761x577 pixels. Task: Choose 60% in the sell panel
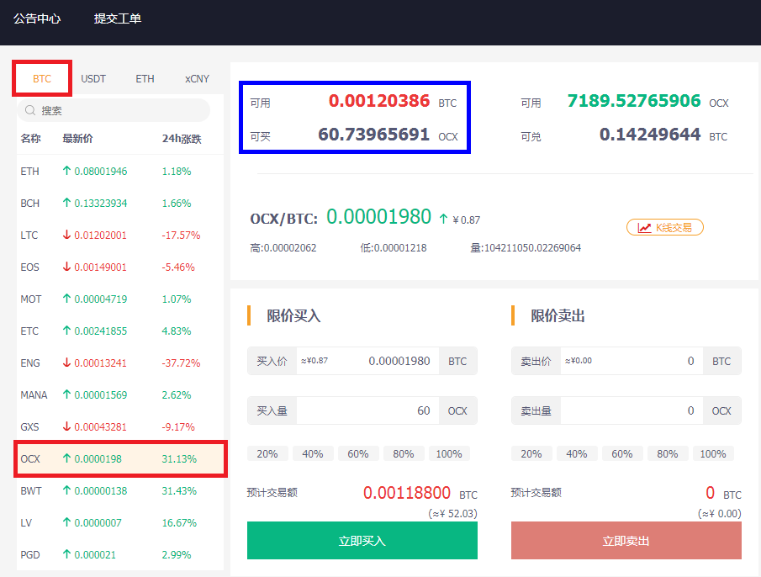pos(622,453)
